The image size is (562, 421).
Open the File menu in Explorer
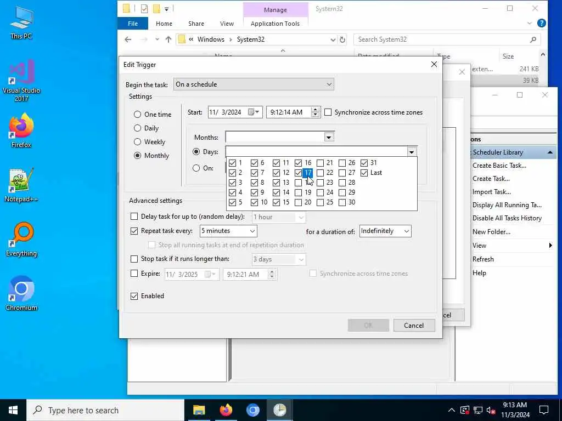(x=133, y=24)
